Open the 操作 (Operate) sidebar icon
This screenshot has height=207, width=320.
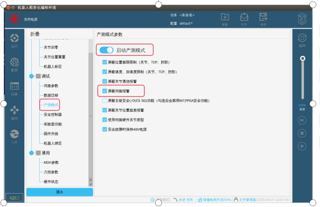[14, 110]
